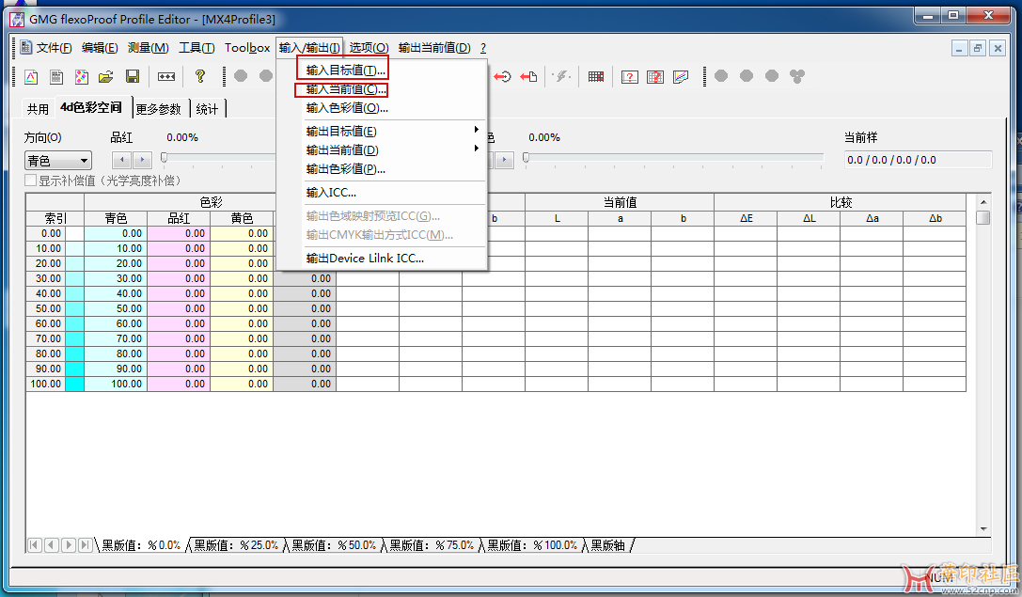
Task: Click the gray lightning bolt icon
Action: pyautogui.click(x=561, y=77)
